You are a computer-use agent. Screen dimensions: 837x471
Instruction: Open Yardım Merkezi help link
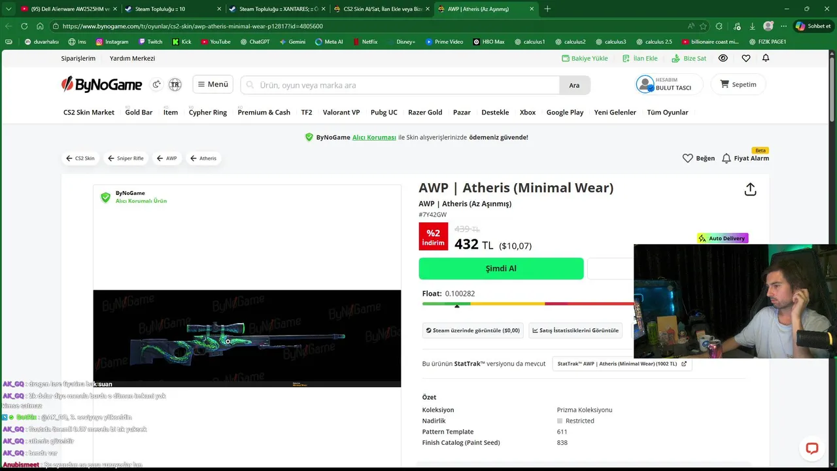pyautogui.click(x=132, y=58)
